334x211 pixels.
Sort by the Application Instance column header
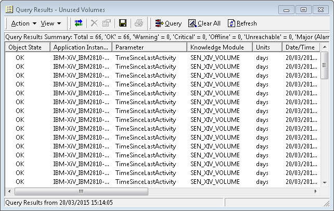click(81, 47)
